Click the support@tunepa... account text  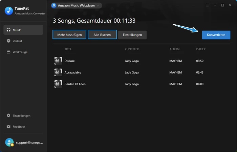click(x=29, y=143)
